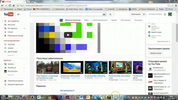Click the address bar URL

(53, 6)
